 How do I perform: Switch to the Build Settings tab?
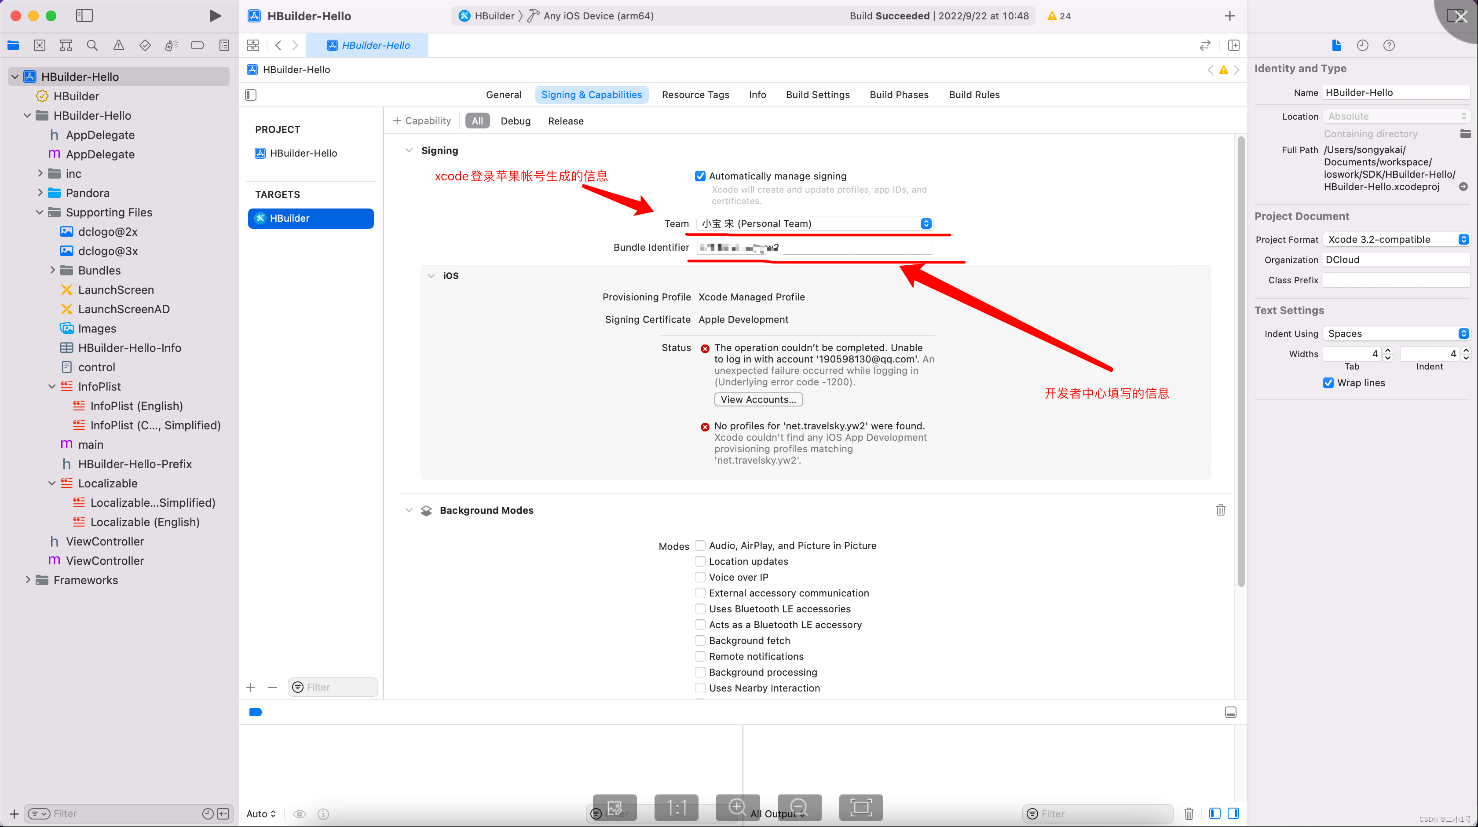[818, 95]
